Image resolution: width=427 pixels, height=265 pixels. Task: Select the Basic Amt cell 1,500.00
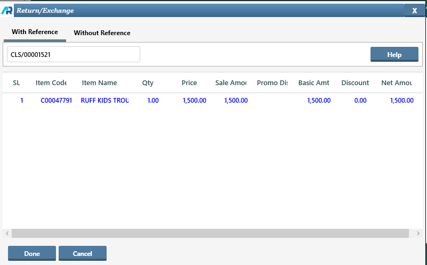[319, 101]
